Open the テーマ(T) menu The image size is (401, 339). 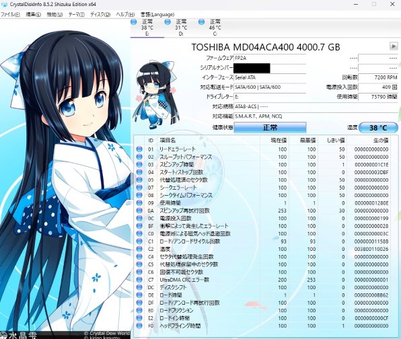[x=77, y=14]
